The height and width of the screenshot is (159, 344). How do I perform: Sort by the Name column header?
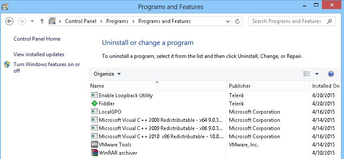pos(157,86)
